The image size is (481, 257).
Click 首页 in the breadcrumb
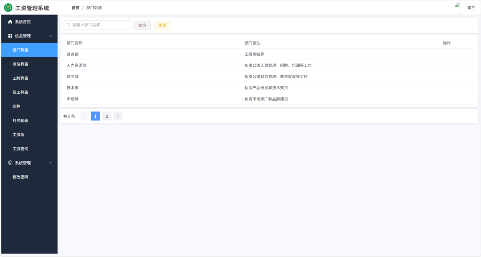(76, 8)
